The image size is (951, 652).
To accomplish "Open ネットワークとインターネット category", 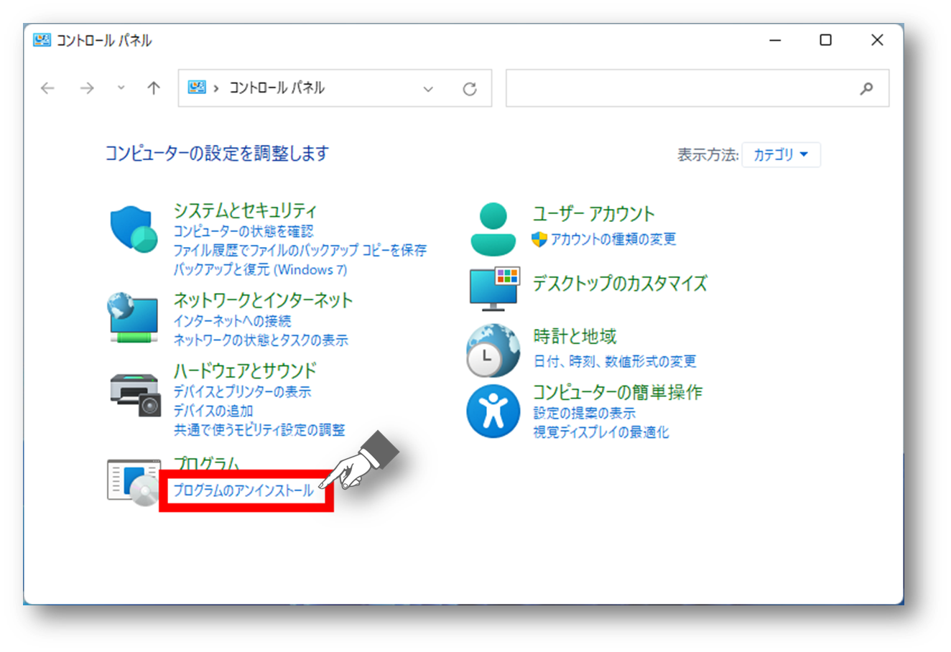I will [x=263, y=299].
